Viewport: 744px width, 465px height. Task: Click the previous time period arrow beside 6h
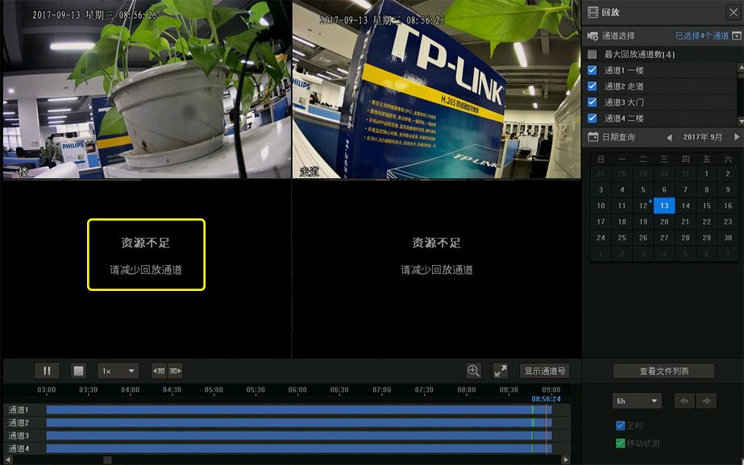[684, 401]
